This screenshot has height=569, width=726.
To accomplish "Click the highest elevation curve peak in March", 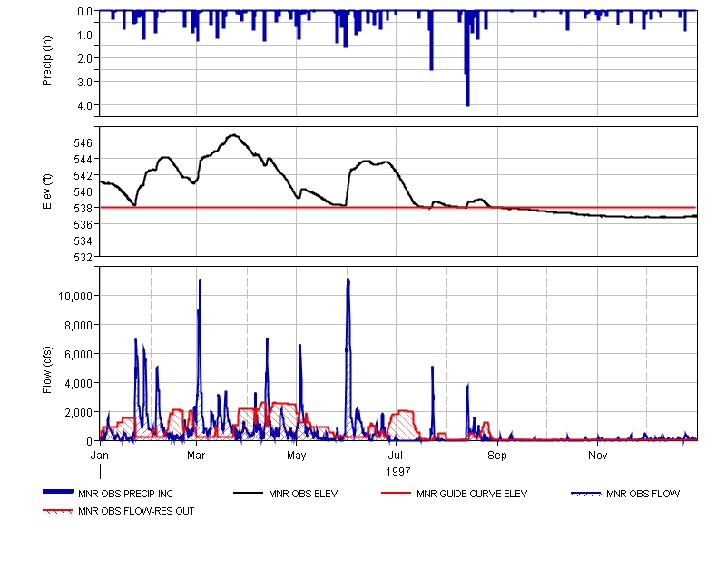I will [234, 135].
